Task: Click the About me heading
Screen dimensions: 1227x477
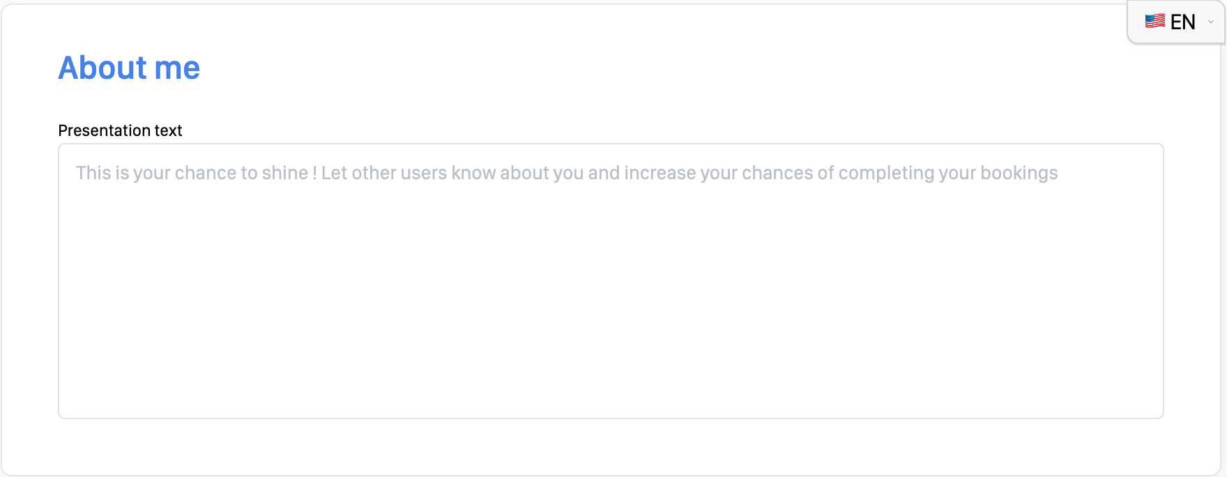Action: (x=129, y=68)
